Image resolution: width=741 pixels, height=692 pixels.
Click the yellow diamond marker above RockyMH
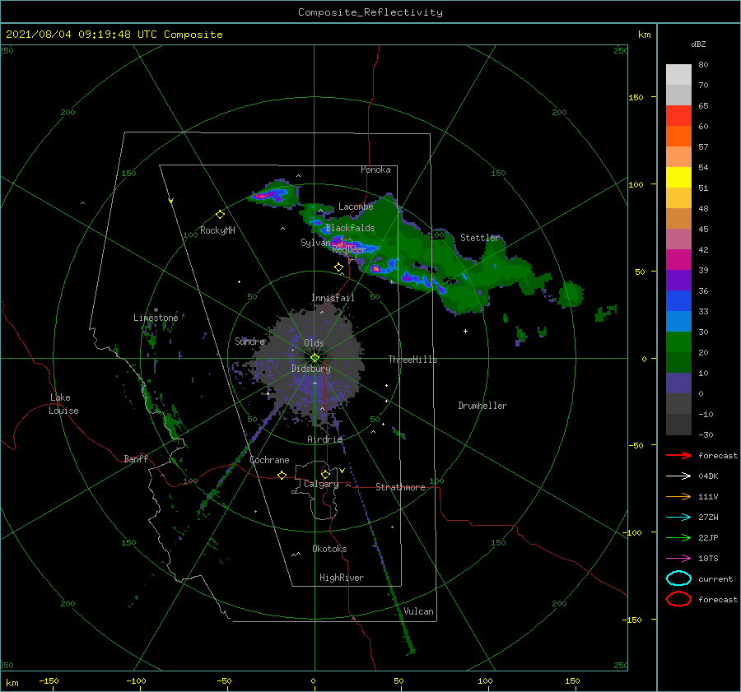(220, 215)
